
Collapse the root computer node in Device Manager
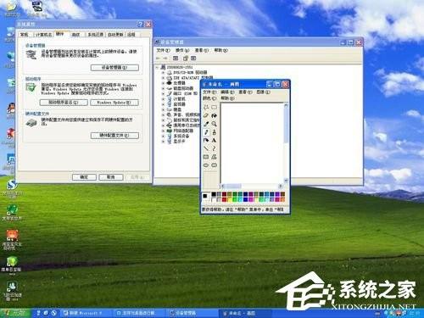click(158, 67)
